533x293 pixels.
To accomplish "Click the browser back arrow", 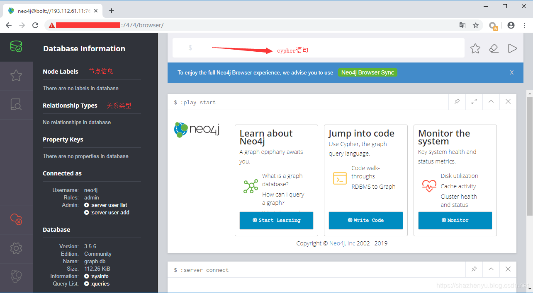I will click(9, 25).
